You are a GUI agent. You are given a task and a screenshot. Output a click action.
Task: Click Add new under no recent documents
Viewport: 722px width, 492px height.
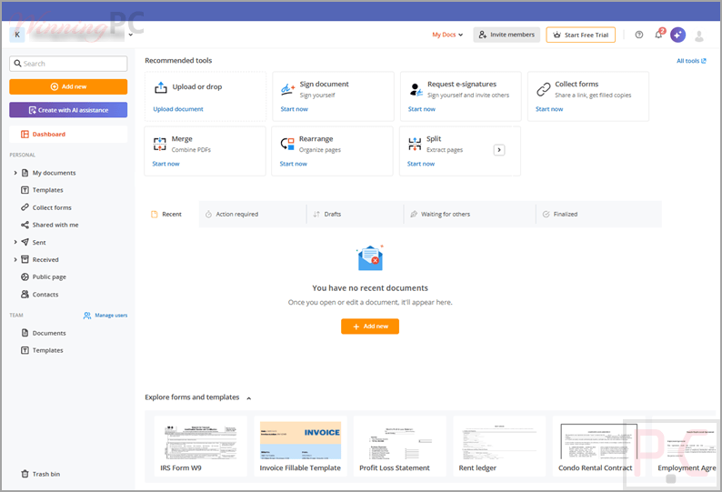370,326
